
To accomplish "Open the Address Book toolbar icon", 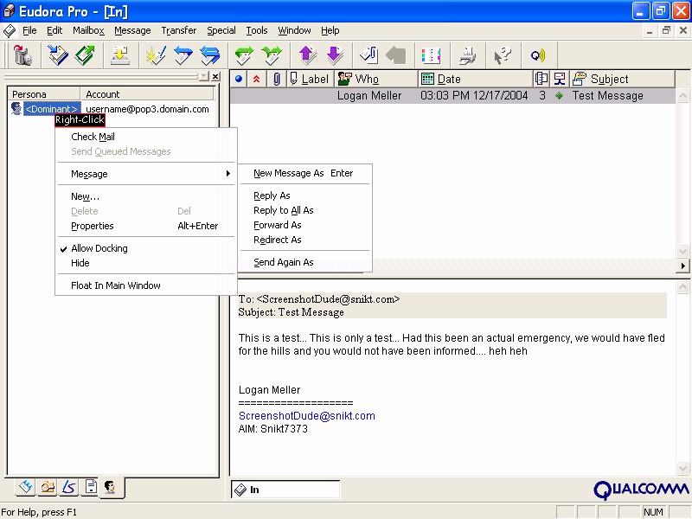I will (x=431, y=55).
